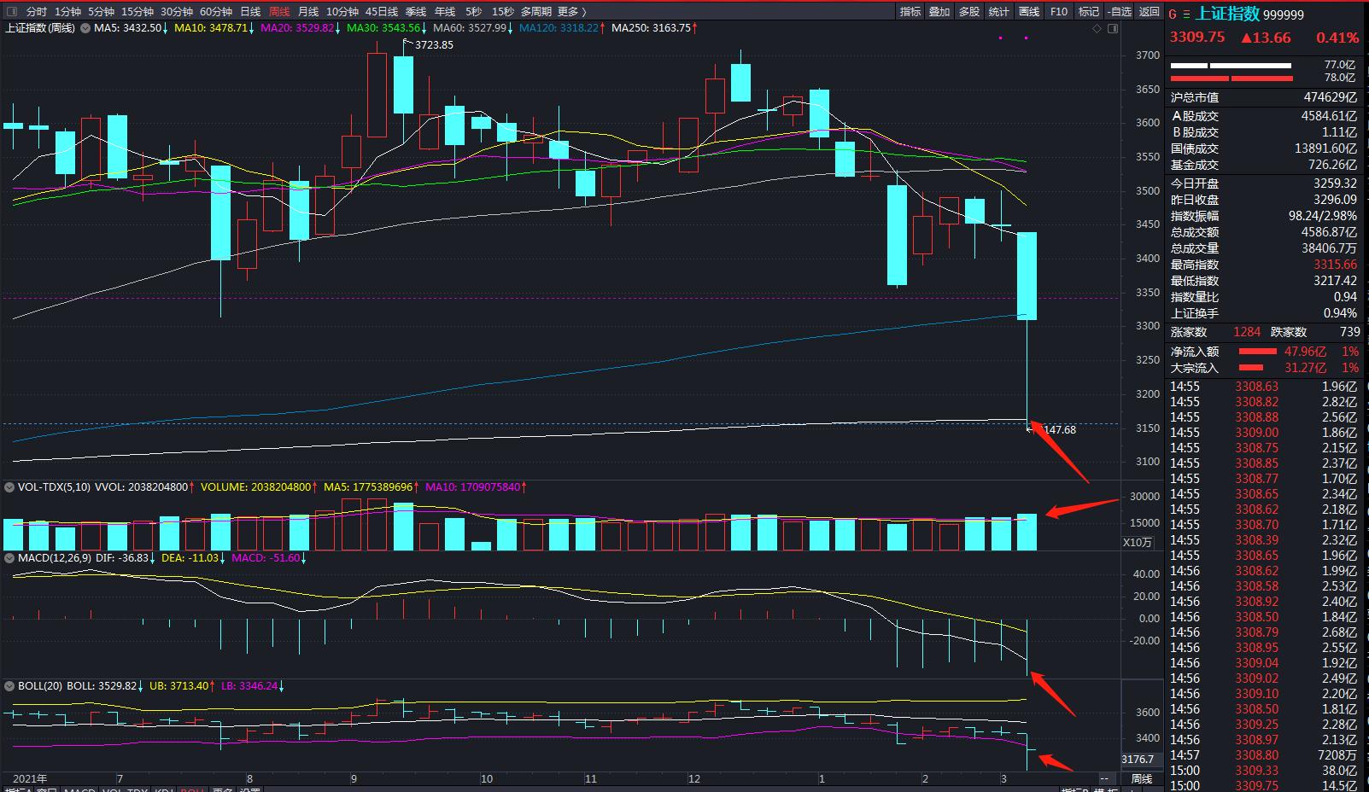Switch to 季线 quarterly chart

click(416, 11)
